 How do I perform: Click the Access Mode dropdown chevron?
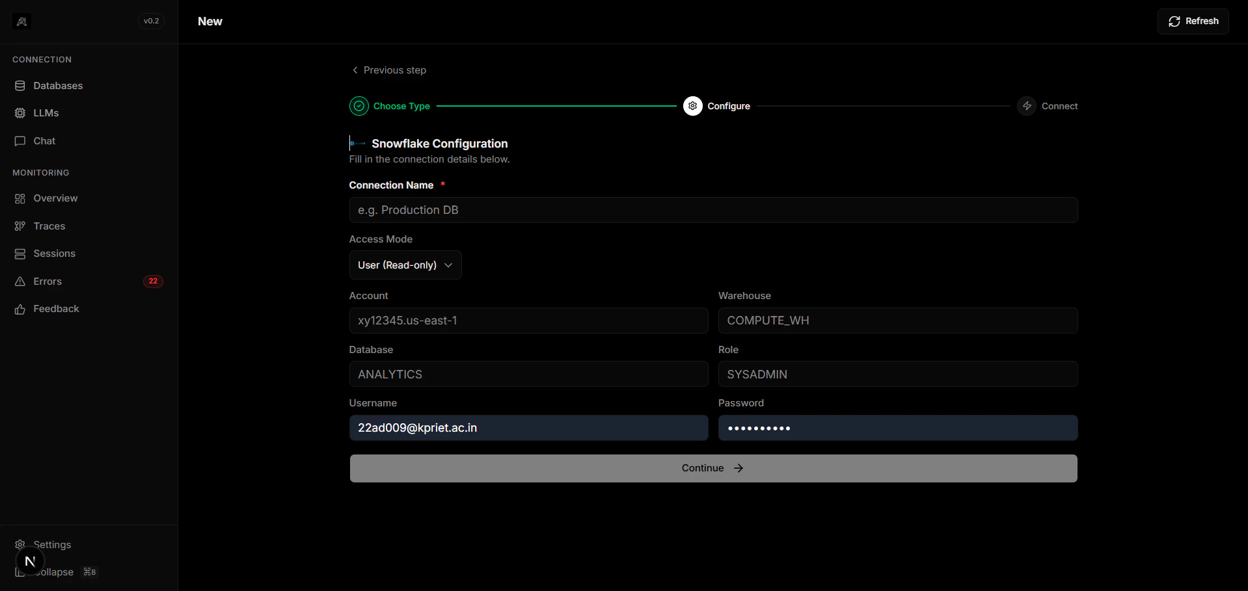point(448,265)
